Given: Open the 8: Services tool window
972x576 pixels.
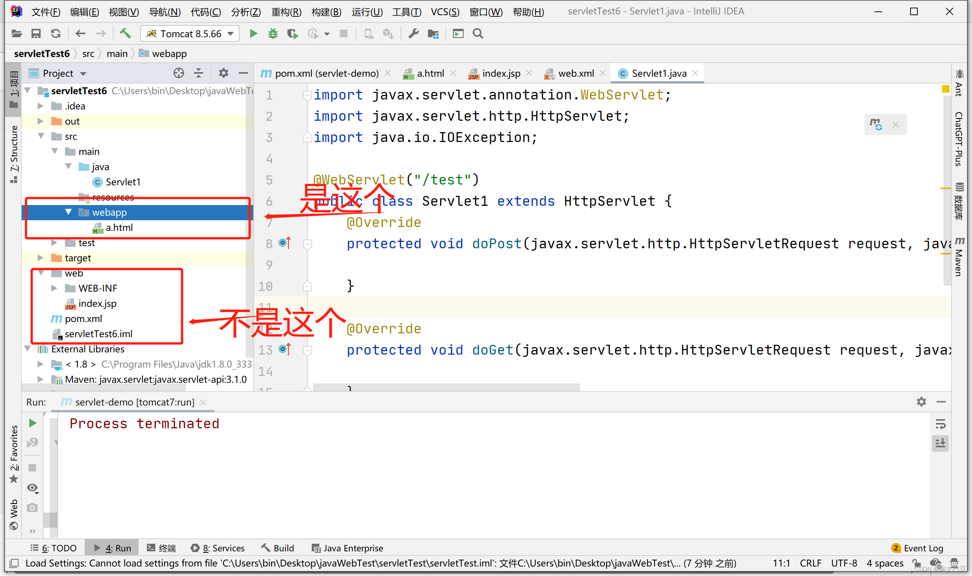Looking at the screenshot, I should coord(223,548).
